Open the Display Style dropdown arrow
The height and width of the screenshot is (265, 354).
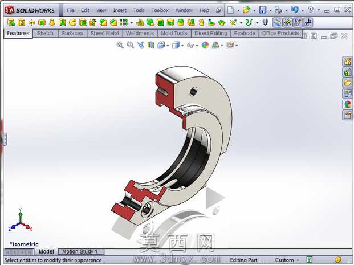click(182, 46)
